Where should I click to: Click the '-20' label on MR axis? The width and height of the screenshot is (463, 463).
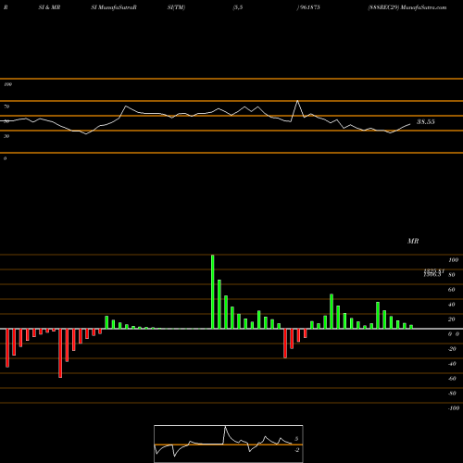click(452, 349)
